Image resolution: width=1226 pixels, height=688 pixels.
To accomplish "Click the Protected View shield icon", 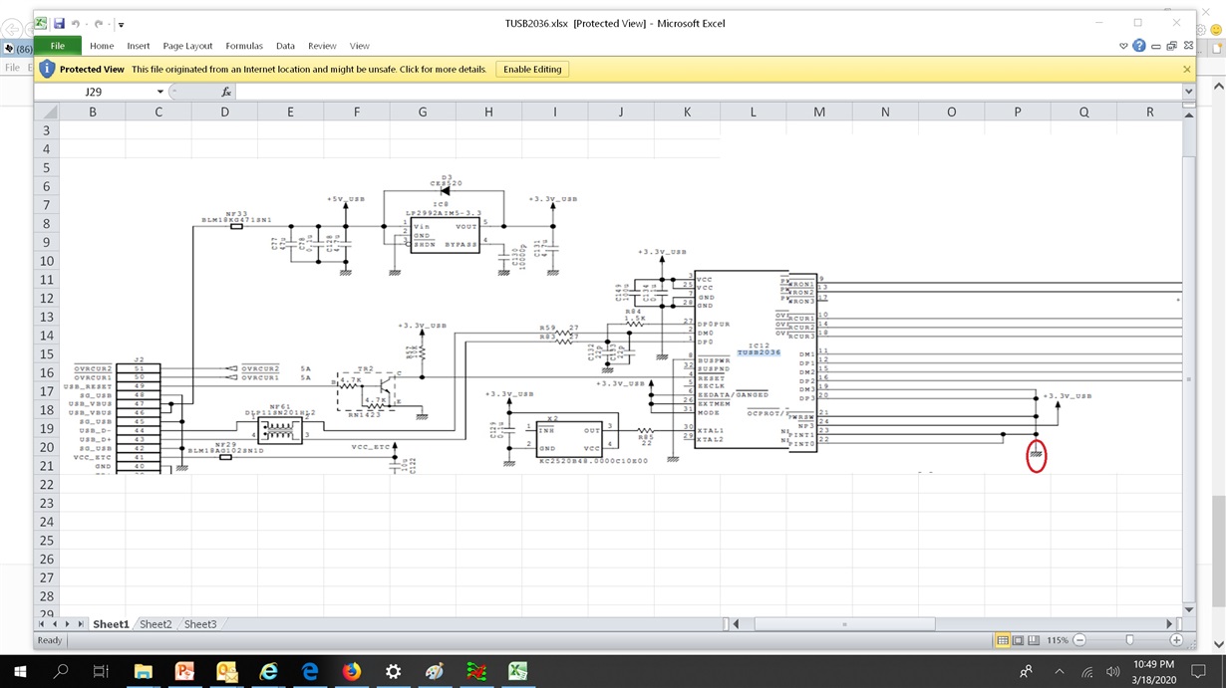I will coord(46,70).
